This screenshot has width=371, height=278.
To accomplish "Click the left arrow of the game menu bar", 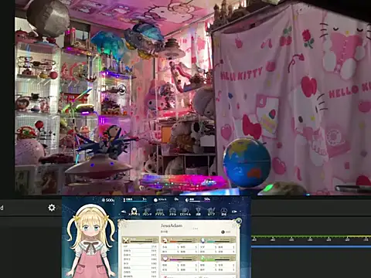I will pos(124,212).
